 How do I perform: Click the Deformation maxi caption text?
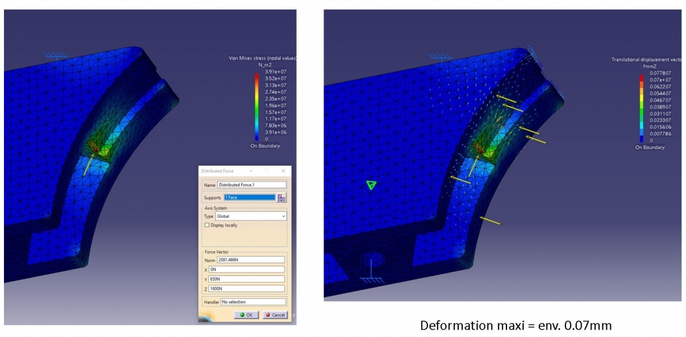tap(516, 325)
